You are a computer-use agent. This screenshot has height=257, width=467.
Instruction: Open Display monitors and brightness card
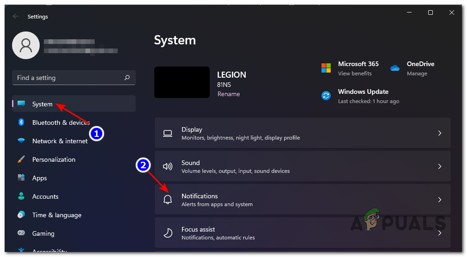(x=303, y=133)
